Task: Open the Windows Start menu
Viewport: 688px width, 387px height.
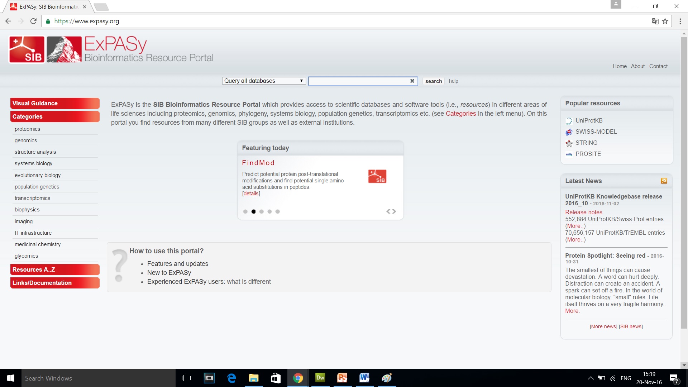Action: point(11,378)
